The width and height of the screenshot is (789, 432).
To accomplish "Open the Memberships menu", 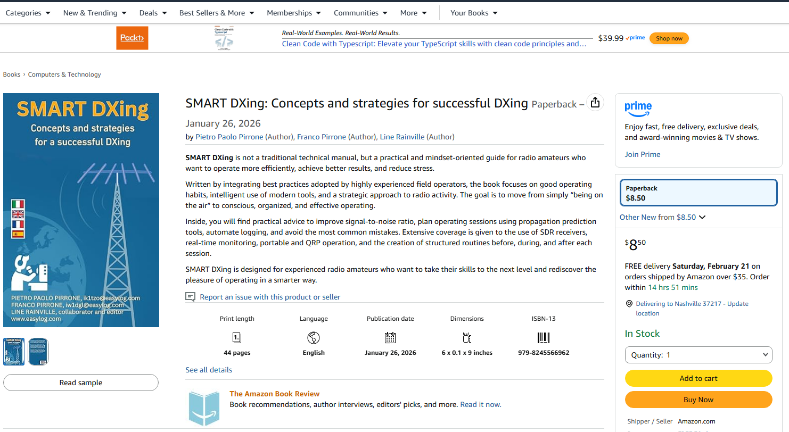I will click(x=294, y=13).
